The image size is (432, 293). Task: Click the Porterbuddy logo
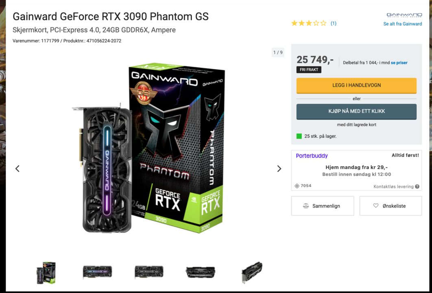click(x=312, y=156)
